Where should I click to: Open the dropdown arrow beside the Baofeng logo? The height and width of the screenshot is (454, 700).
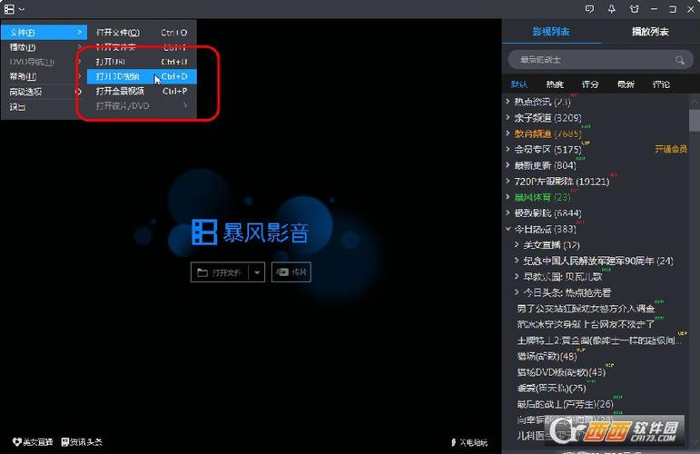[22, 9]
